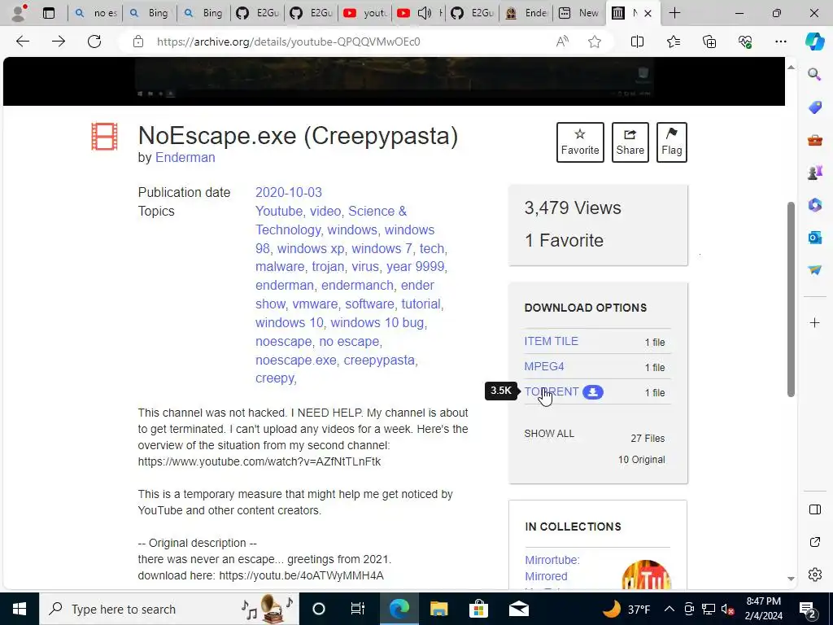Open Task View on taskbar
The image size is (833, 625).
[358, 609]
